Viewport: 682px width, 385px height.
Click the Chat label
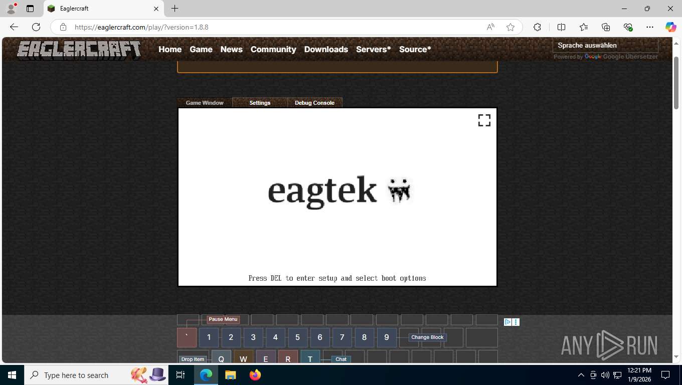341,359
